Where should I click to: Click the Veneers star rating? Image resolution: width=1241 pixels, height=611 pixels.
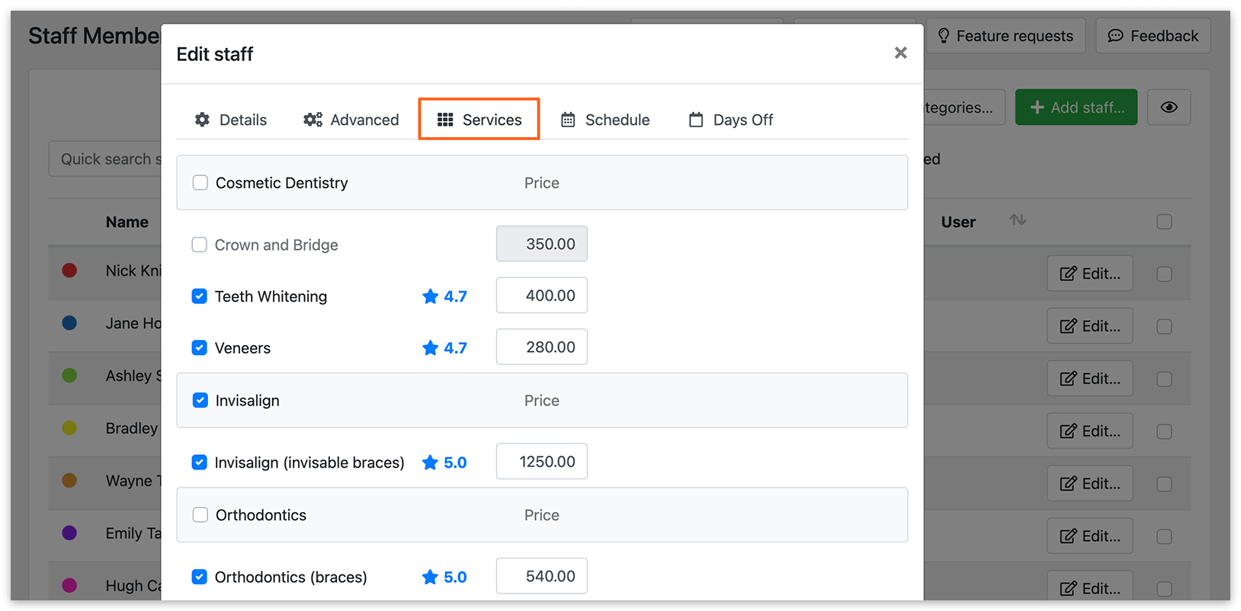(x=444, y=348)
